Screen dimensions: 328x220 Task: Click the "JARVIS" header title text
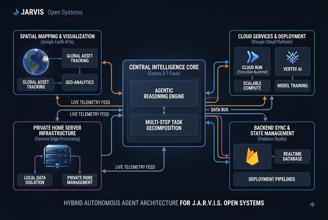(32, 12)
